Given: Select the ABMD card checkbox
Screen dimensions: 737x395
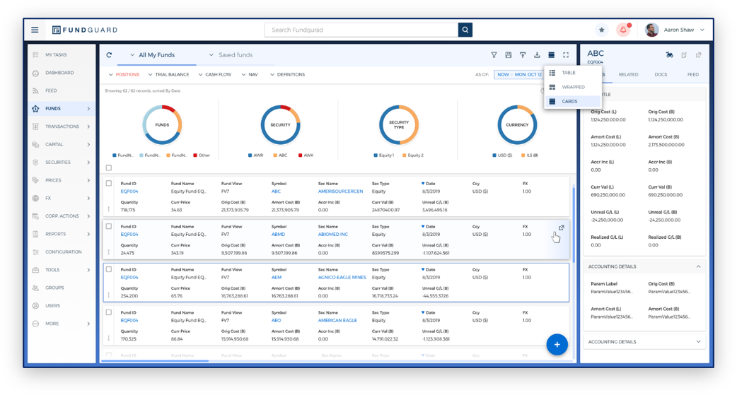Looking at the screenshot, I should tap(109, 226).
